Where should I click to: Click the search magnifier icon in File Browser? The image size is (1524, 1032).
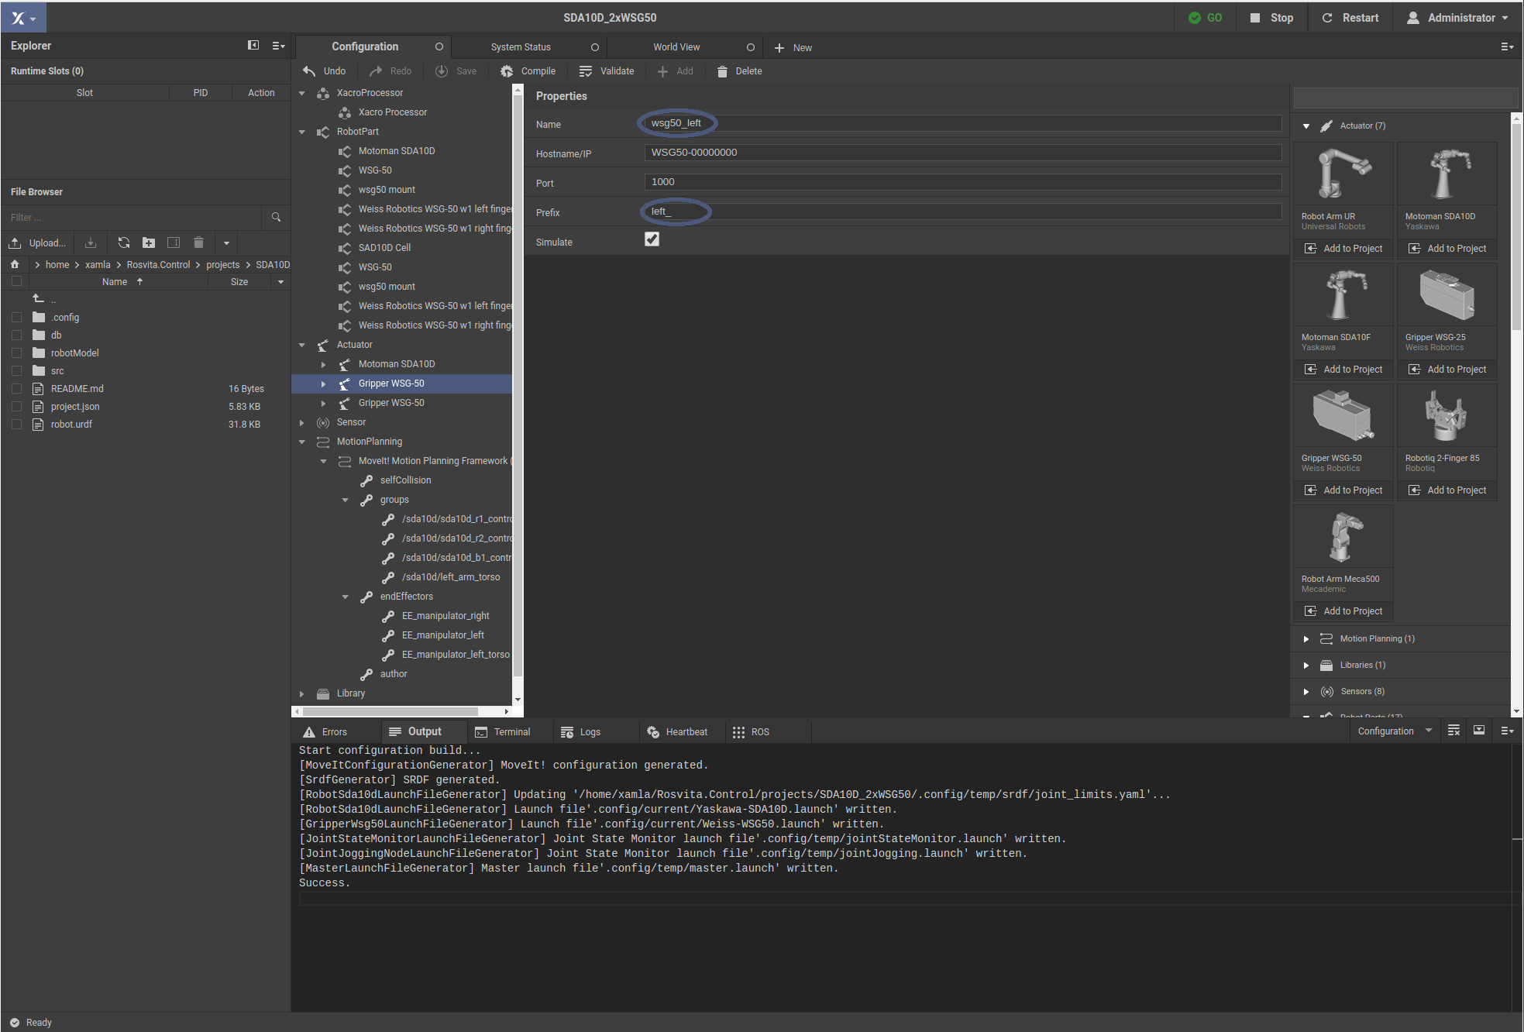click(276, 218)
